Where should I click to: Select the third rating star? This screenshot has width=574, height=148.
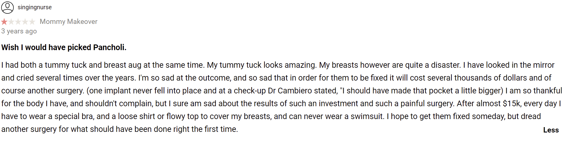click(18, 21)
